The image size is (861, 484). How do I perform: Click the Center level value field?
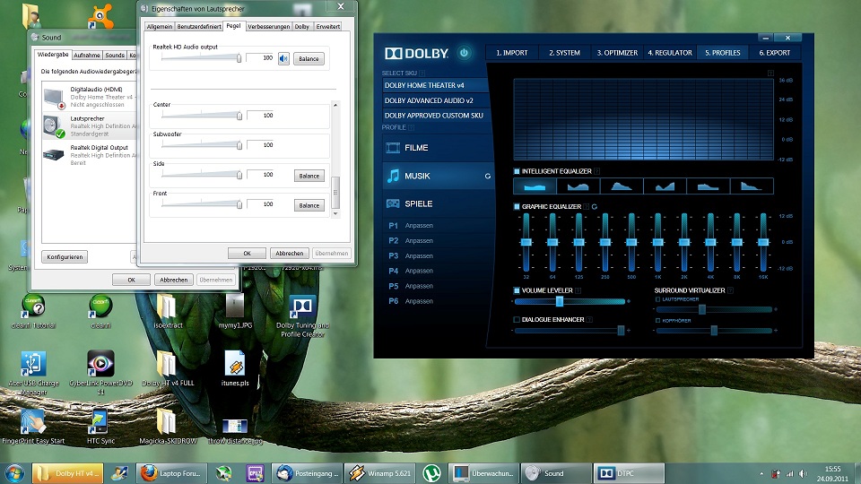point(260,116)
